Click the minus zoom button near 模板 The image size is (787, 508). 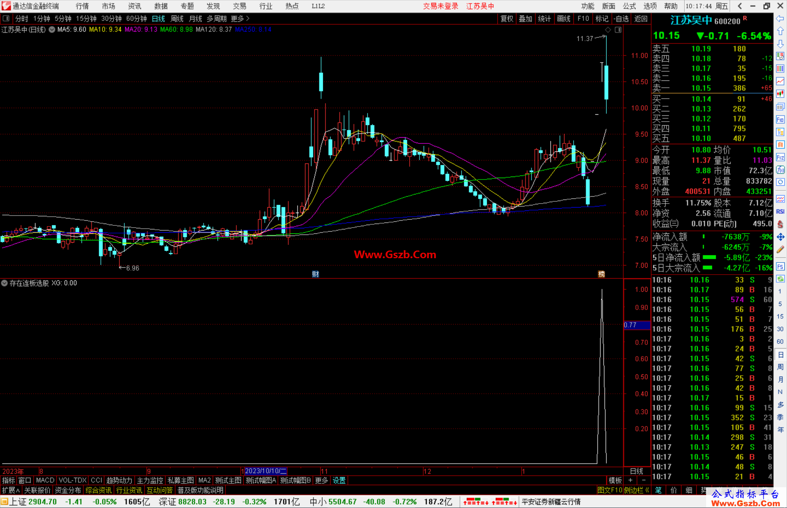tap(644, 480)
